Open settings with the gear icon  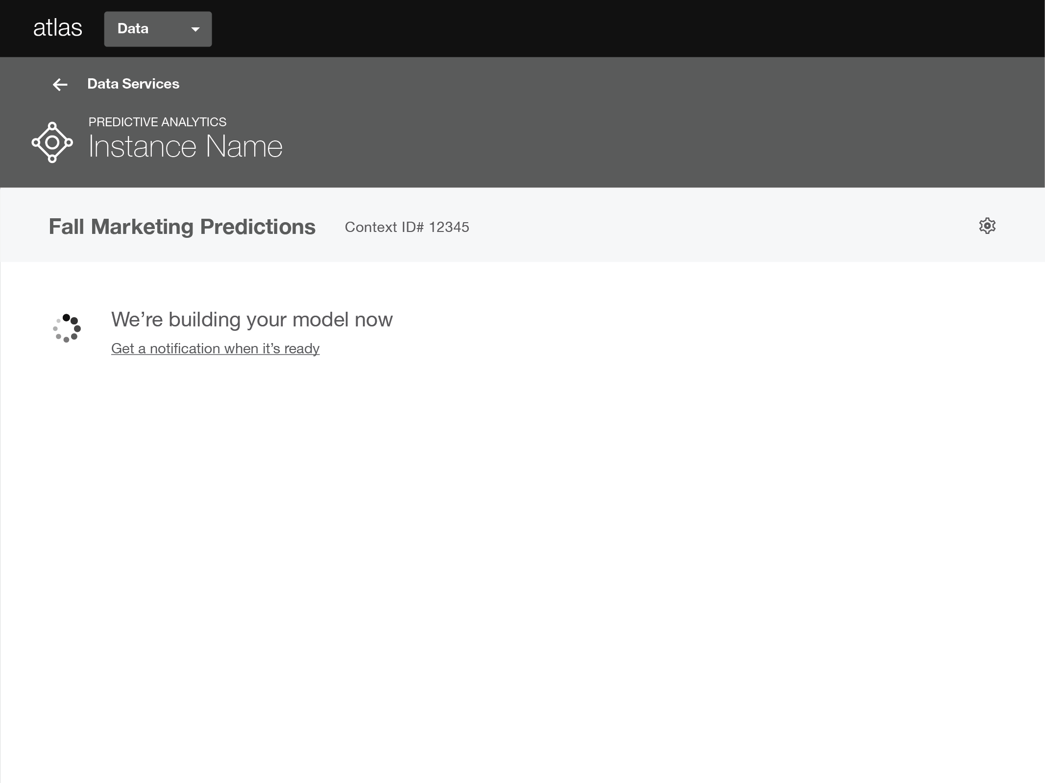tap(987, 226)
